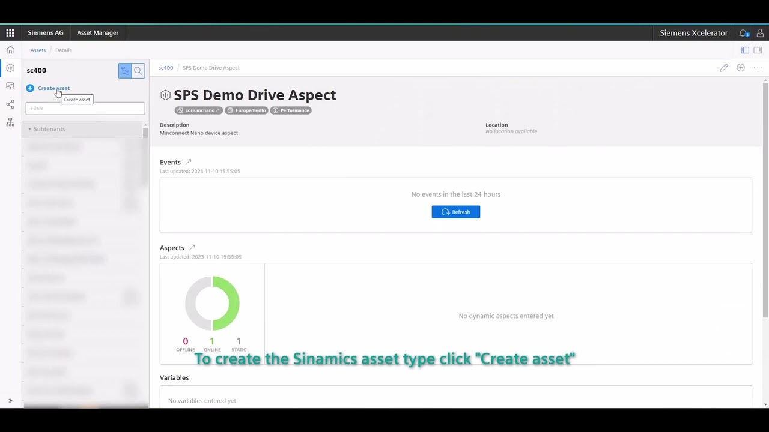Open notifications bell with badge
769x432 pixels.
pyautogui.click(x=744, y=33)
